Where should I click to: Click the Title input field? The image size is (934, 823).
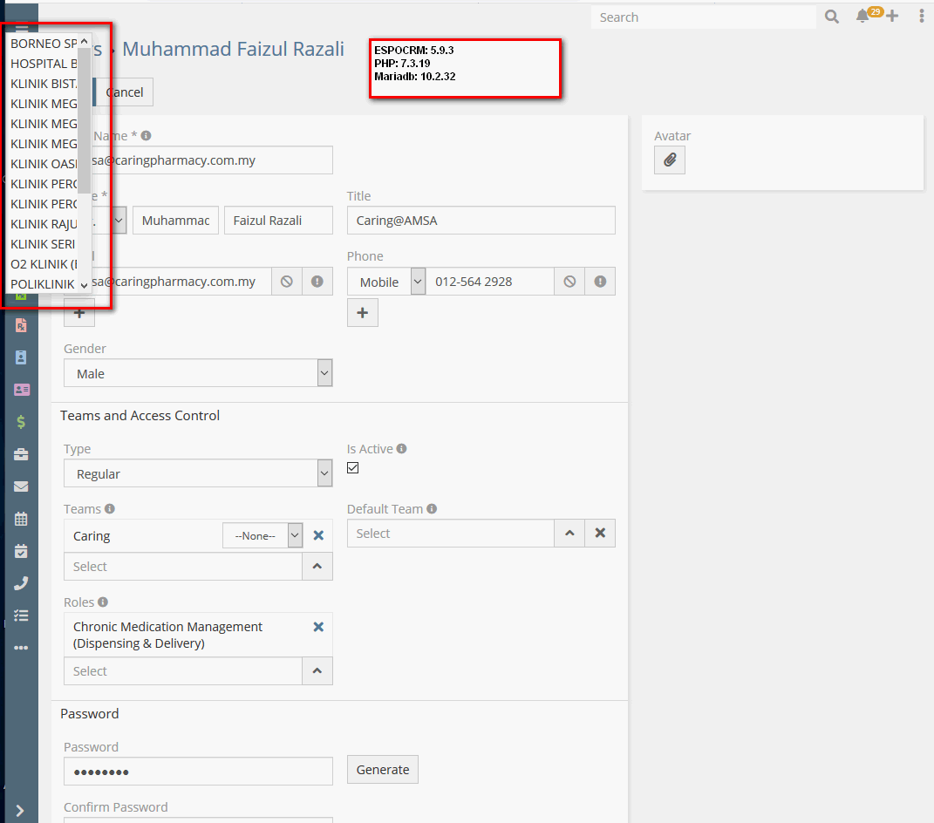481,221
